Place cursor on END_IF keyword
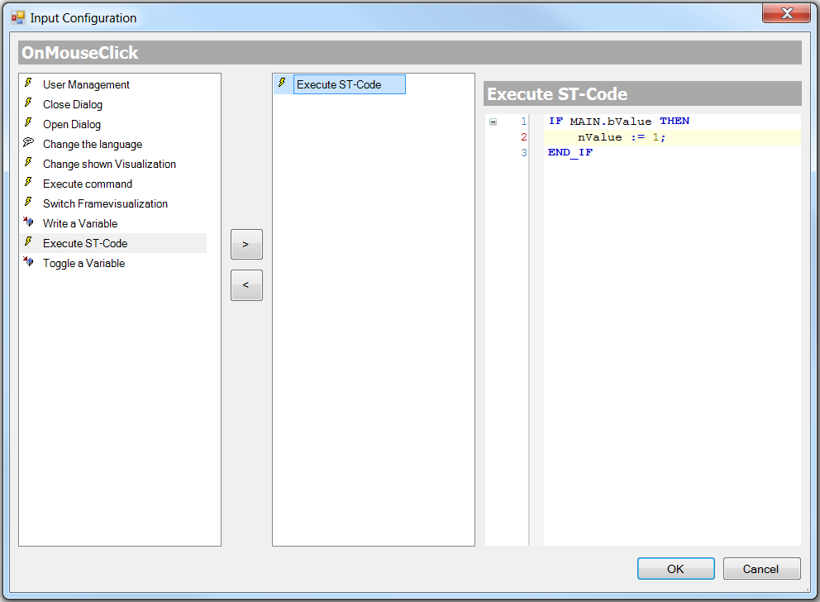Screen dimensions: 820x602 [x=570, y=153]
